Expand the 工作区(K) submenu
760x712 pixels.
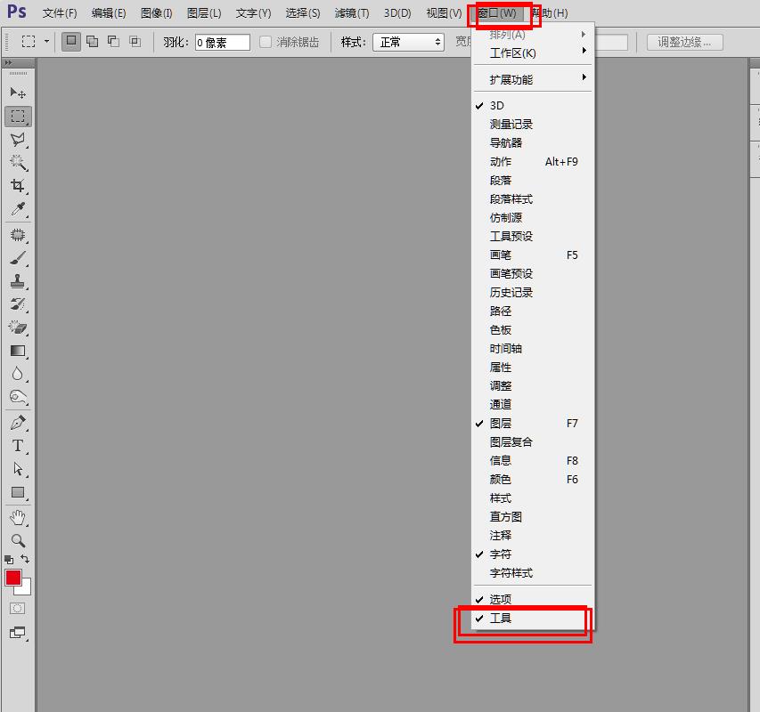click(533, 53)
